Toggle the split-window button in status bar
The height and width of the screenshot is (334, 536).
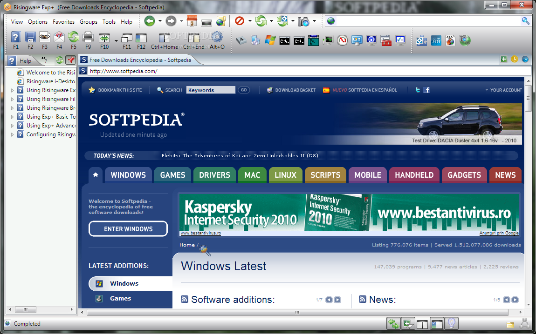(423, 324)
